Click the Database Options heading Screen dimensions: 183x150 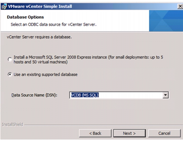click(x=25, y=17)
